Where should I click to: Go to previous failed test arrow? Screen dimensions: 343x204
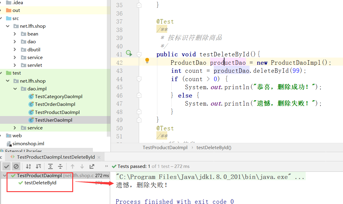(73, 167)
